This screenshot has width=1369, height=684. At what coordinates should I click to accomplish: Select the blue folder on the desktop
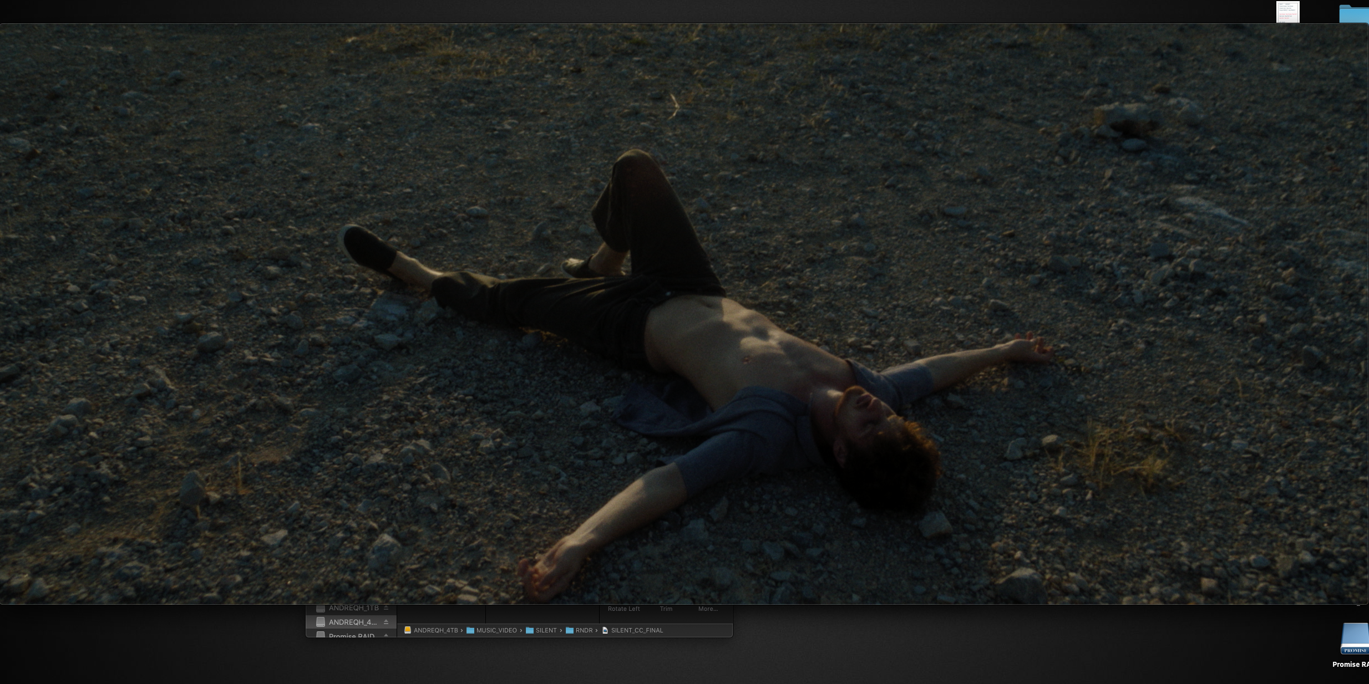click(x=1353, y=13)
